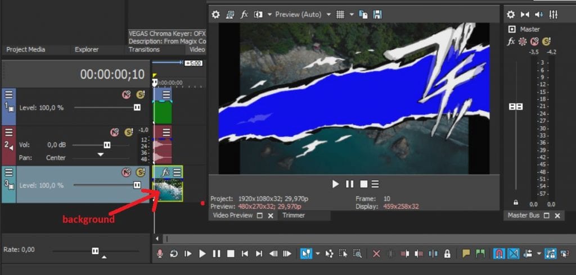Mute video track 1

pyautogui.click(x=127, y=94)
